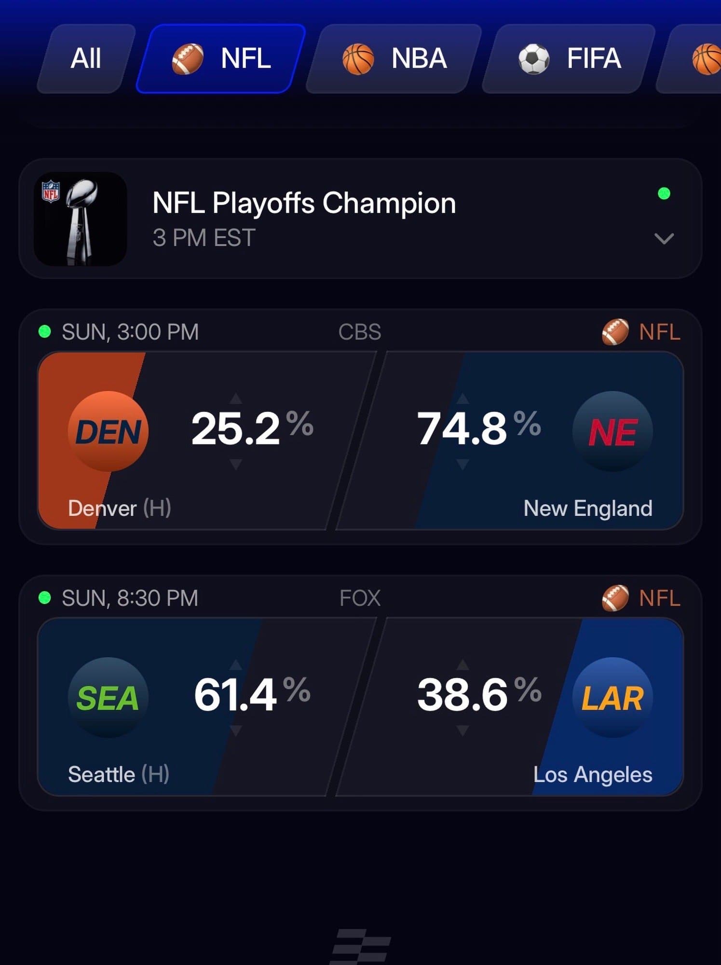Switch to the NBA tab
721x965 pixels.
(394, 59)
